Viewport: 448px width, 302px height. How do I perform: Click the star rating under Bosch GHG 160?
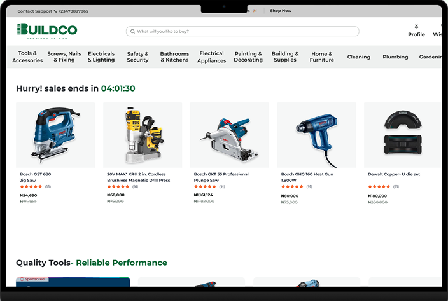click(292, 187)
